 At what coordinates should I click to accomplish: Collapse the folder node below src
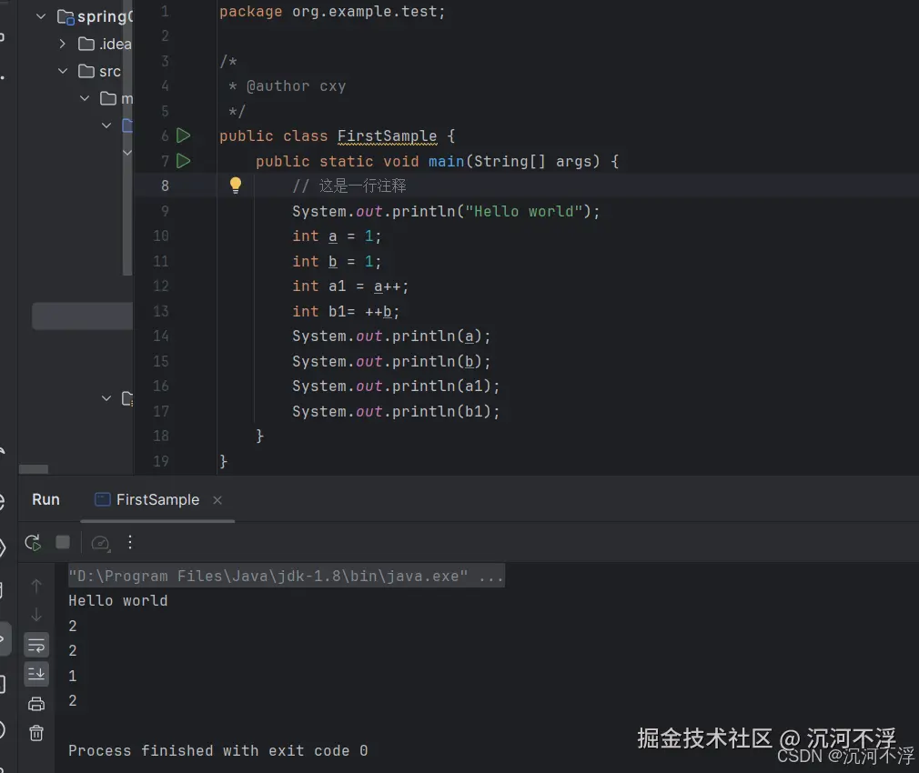click(85, 98)
